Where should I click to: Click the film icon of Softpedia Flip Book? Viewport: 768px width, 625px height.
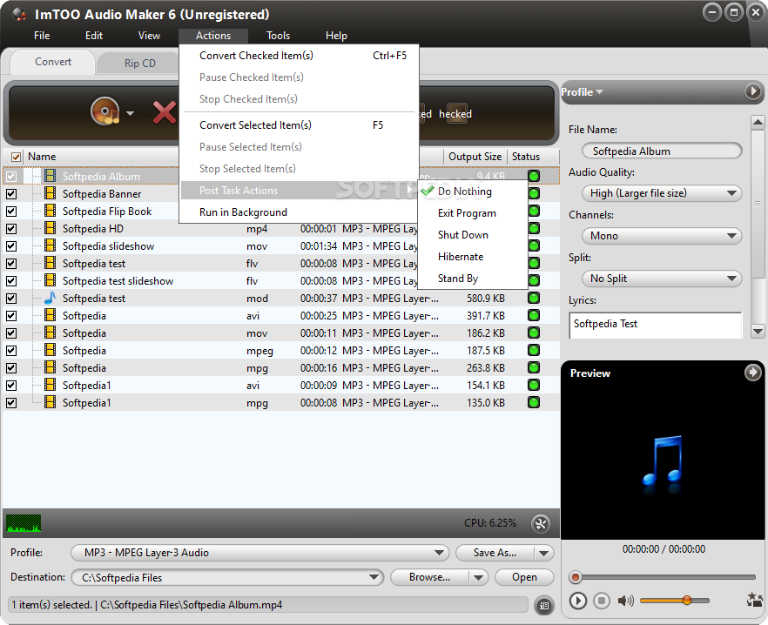(x=50, y=211)
